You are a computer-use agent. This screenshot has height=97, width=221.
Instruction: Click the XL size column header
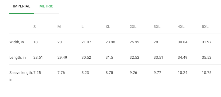click(x=108, y=27)
